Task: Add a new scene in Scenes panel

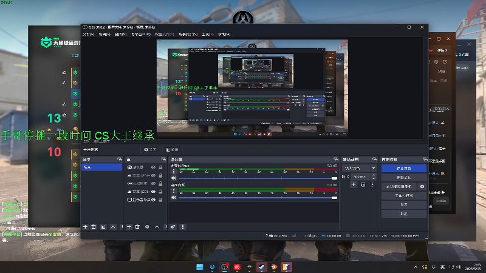Action: [x=85, y=227]
